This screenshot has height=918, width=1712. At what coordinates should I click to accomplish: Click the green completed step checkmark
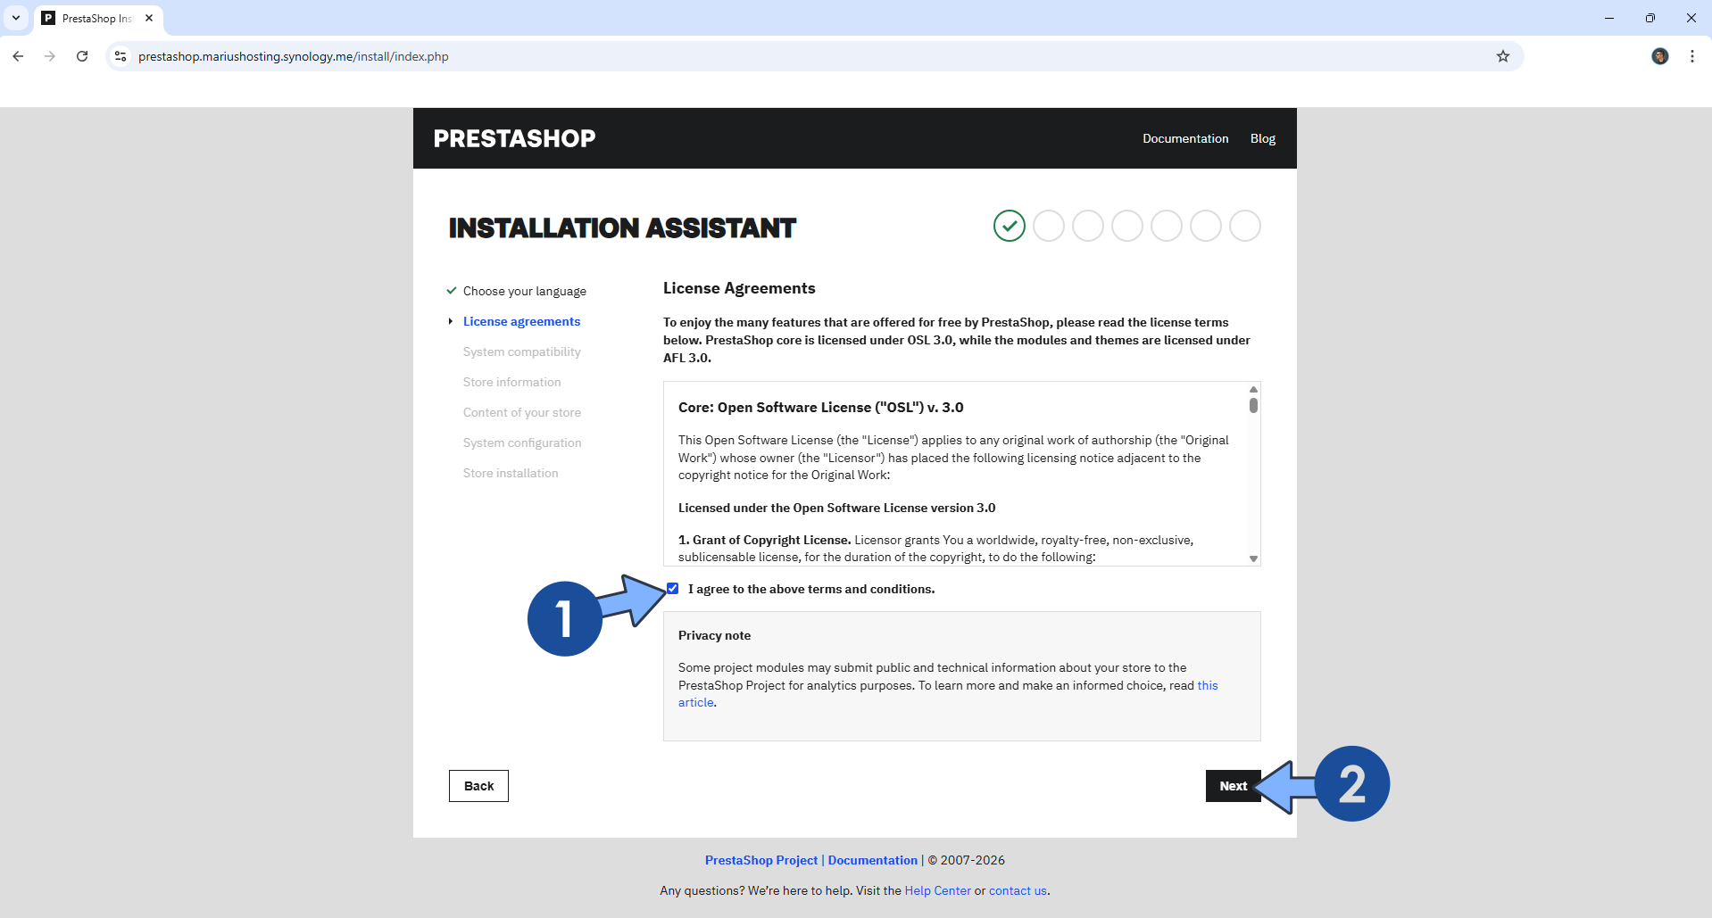point(1009,226)
